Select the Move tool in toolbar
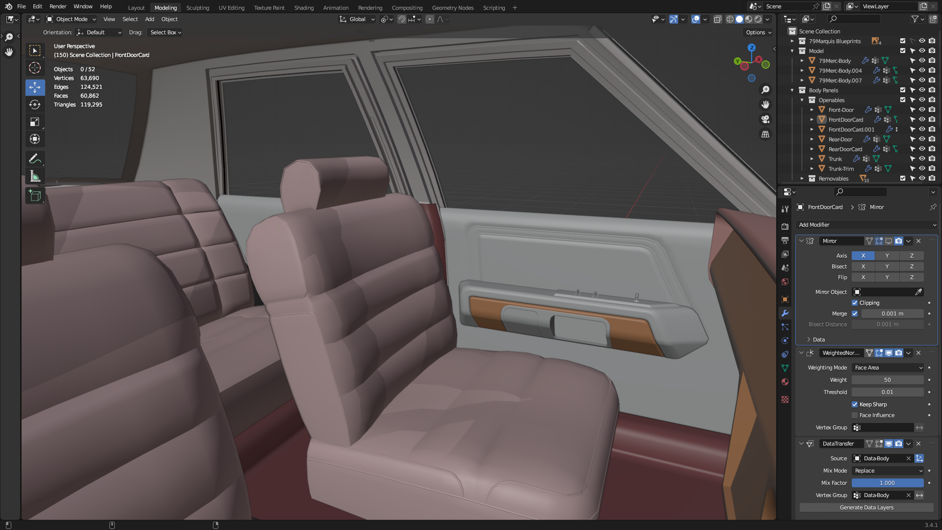Image resolution: width=942 pixels, height=530 pixels. [35, 87]
